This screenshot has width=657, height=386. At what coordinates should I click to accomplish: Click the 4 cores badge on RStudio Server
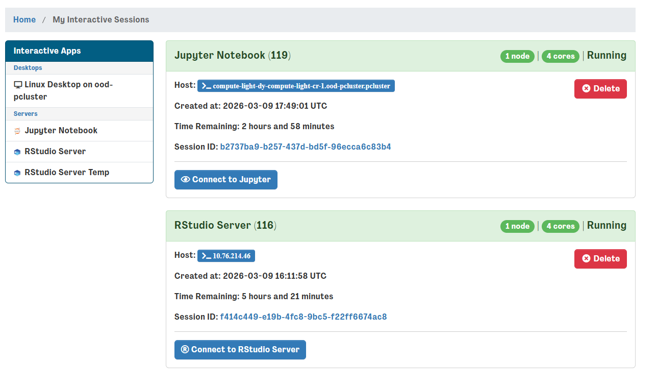click(561, 226)
